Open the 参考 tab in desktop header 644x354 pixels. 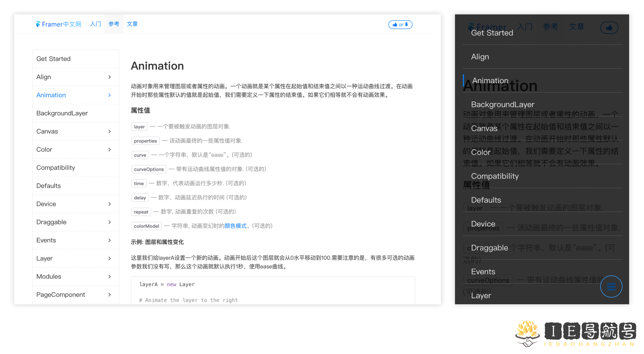click(114, 24)
